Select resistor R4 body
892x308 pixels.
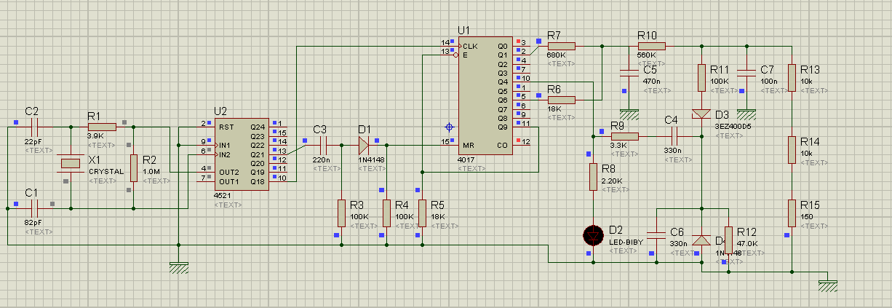point(386,213)
